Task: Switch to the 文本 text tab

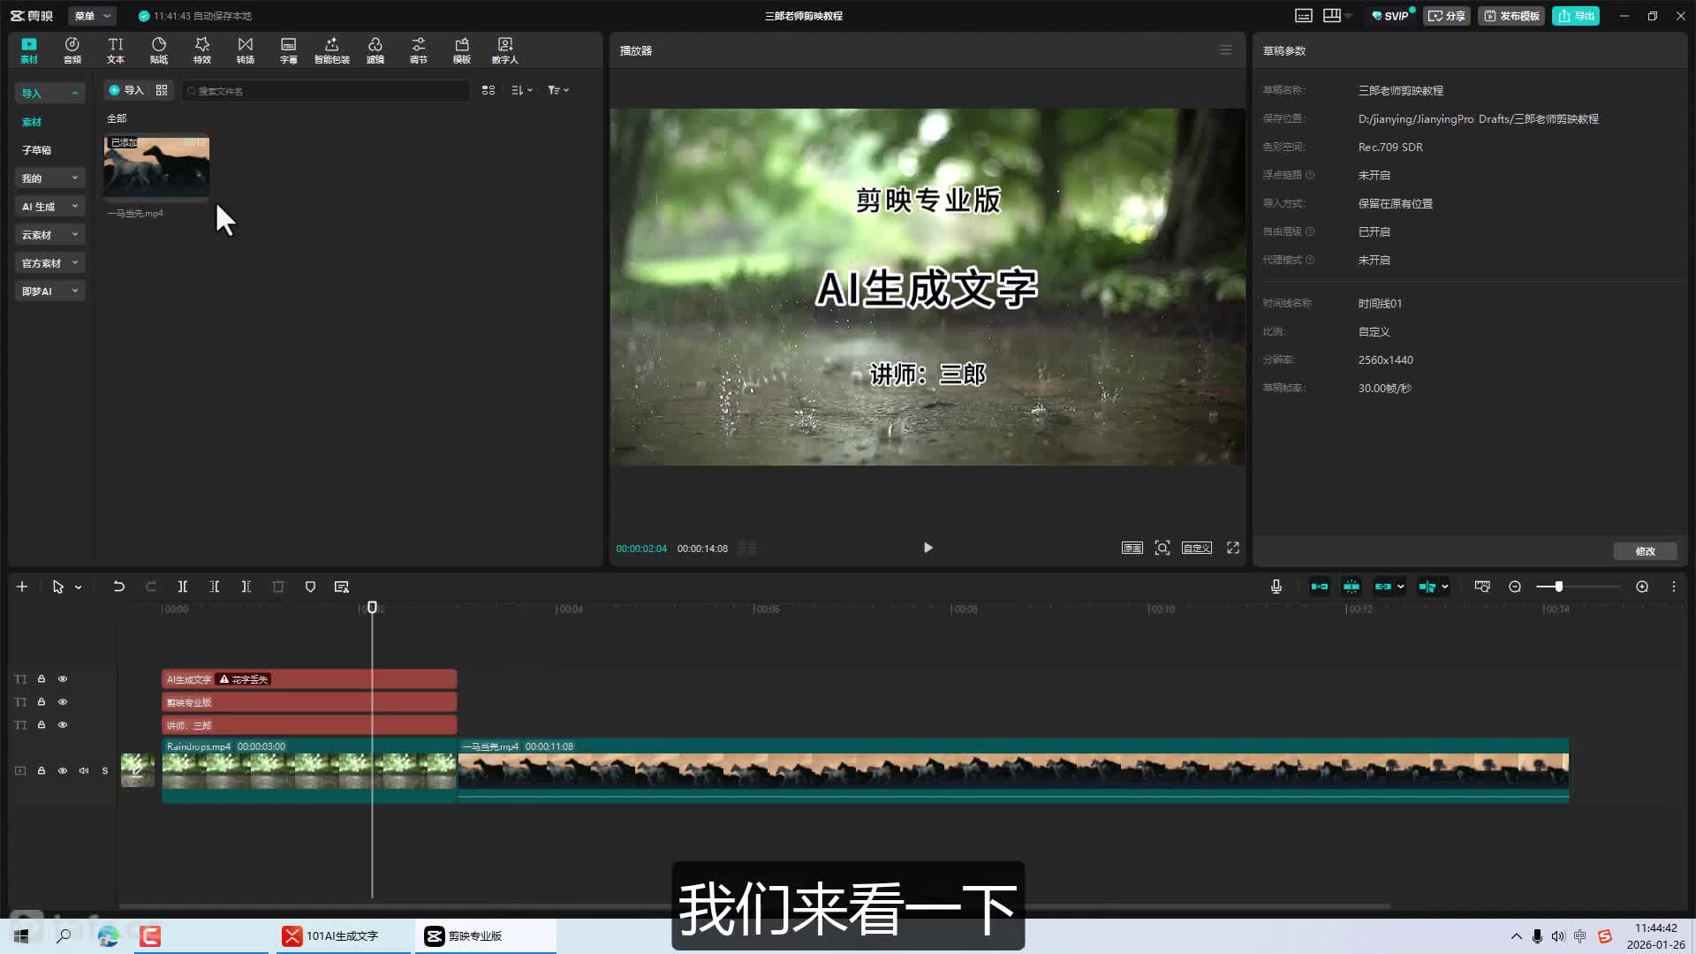Action: point(116,50)
